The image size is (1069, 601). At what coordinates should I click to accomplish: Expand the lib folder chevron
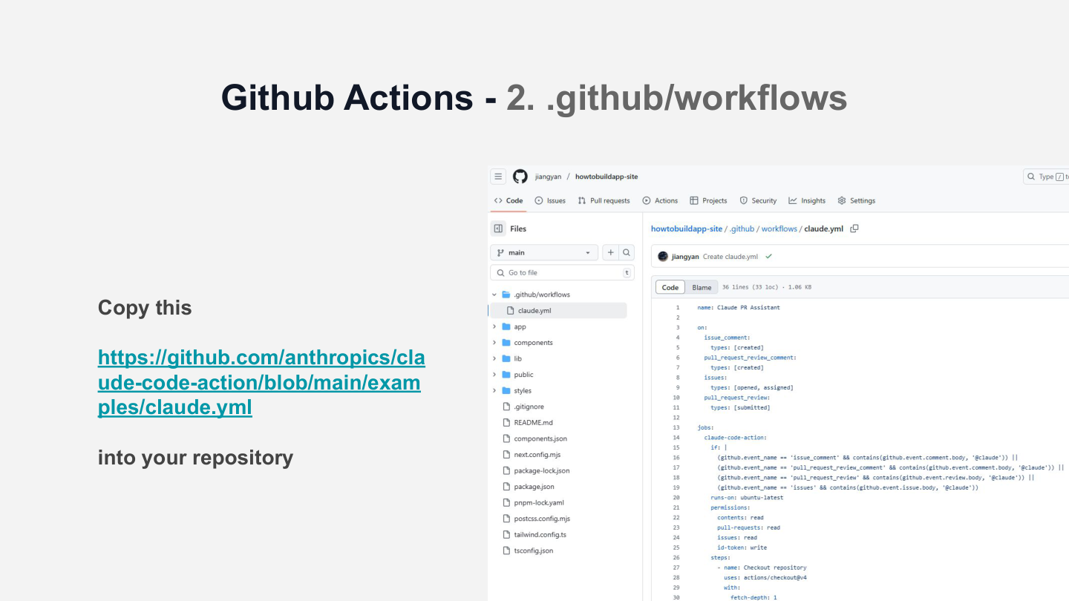tap(494, 358)
